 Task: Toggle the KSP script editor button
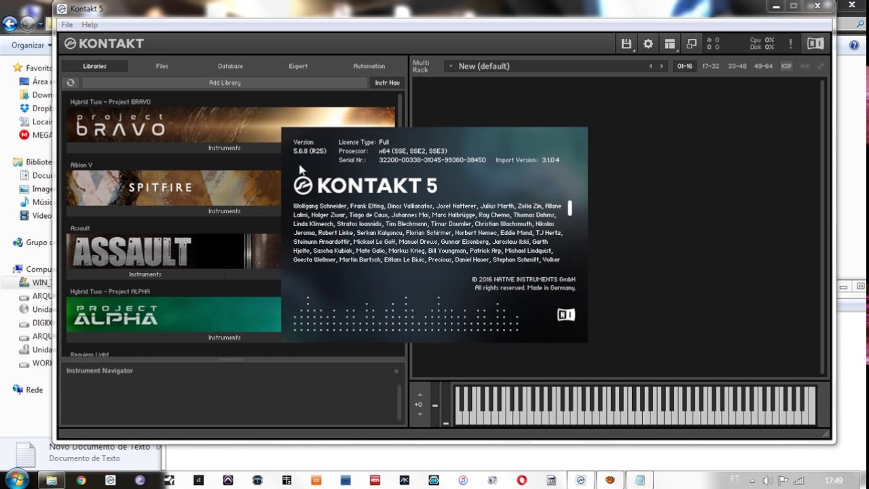coord(786,66)
